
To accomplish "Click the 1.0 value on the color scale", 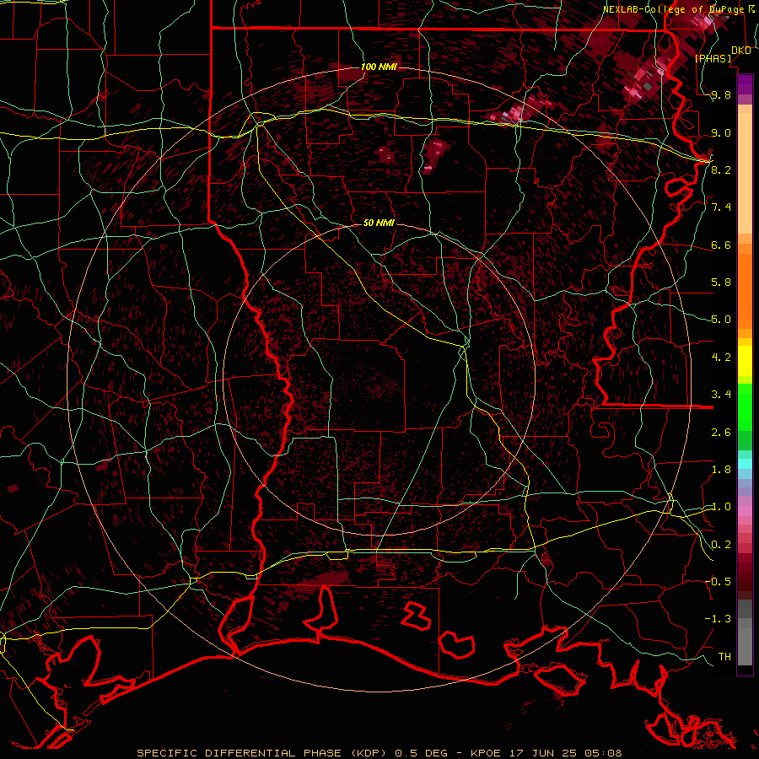I will tap(721, 507).
